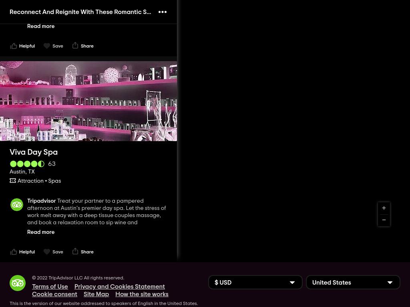The image size is (410, 307).
Task: Open the Site Map link
Action: click(x=96, y=294)
